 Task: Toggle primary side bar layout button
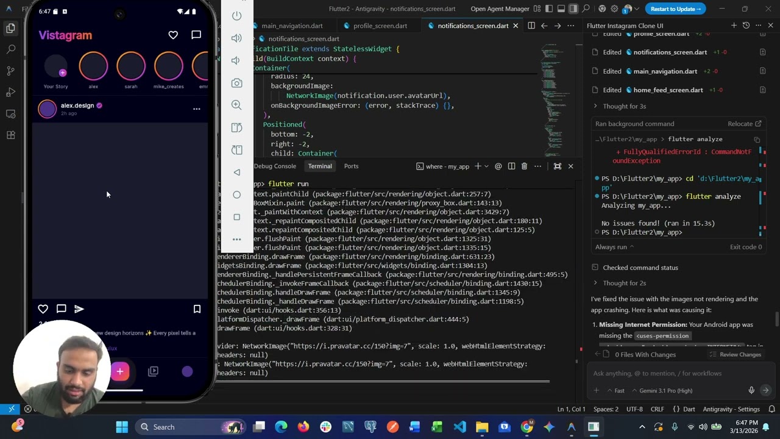(549, 9)
